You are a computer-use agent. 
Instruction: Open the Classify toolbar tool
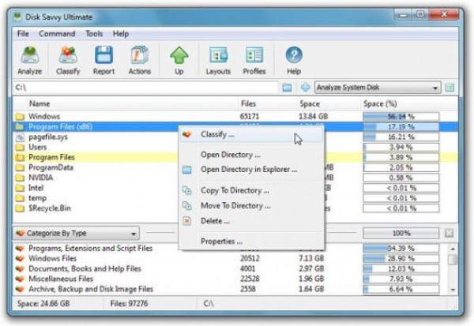click(68, 61)
